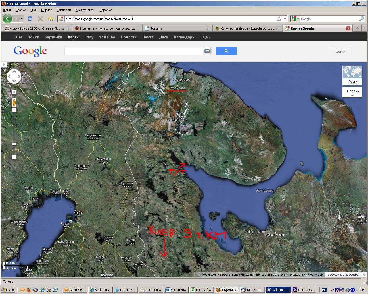Click the Google logo
368x294 pixels.
click(x=30, y=51)
